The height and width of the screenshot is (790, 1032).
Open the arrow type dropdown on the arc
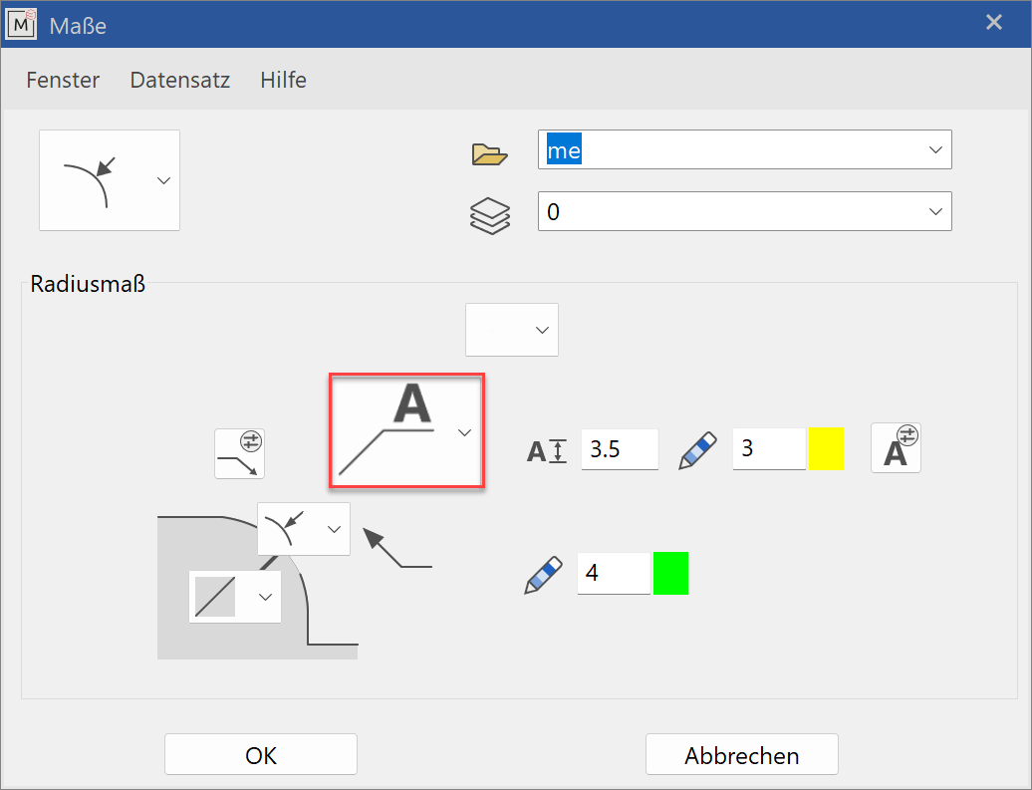pyautogui.click(x=334, y=529)
